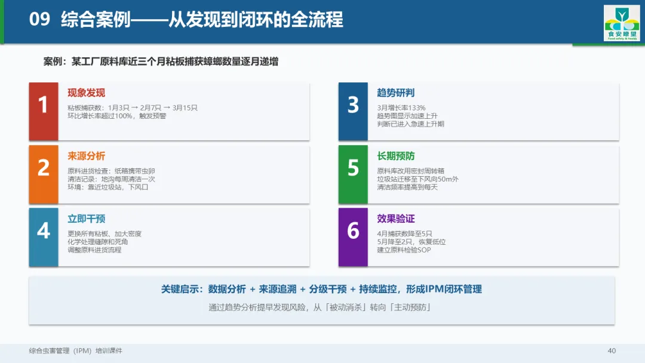
Task: Click the page number 40
Action: pos(612,350)
